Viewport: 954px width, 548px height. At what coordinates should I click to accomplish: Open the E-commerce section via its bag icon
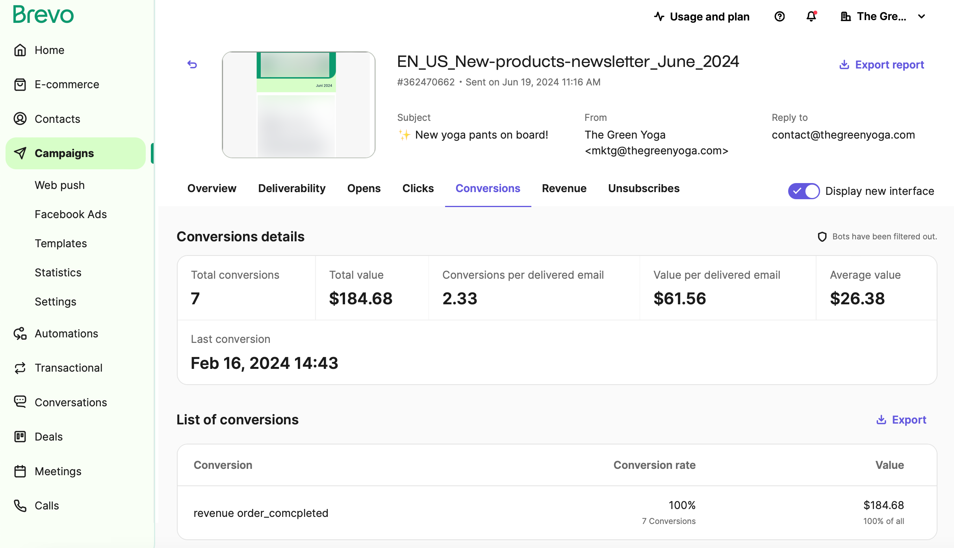tap(20, 84)
